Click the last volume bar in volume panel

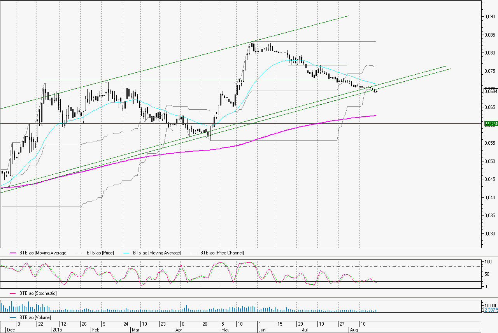376,310
